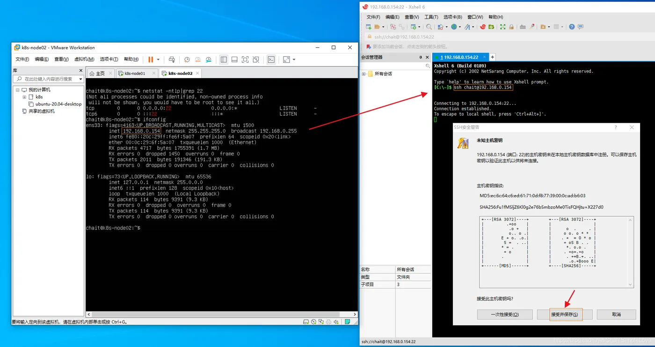Close the VMware library (库) panel
The image size is (655, 347).
click(80, 70)
